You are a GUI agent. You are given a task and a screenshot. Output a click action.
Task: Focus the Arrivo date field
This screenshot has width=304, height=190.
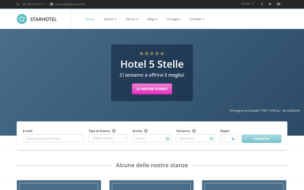pyautogui.click(x=152, y=138)
